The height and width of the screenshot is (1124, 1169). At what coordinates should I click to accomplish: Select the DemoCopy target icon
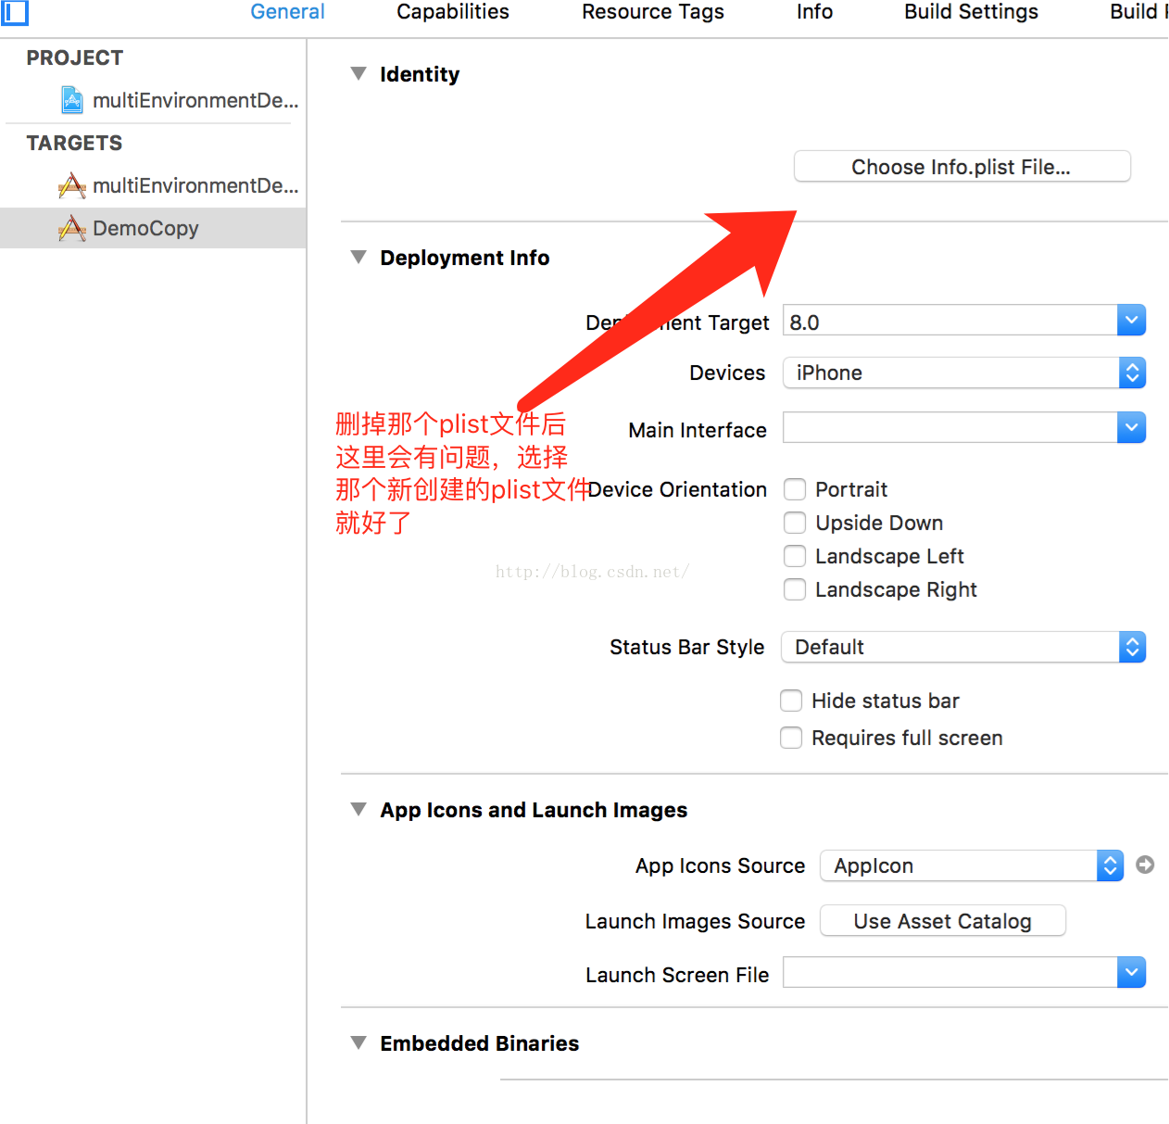[72, 229]
